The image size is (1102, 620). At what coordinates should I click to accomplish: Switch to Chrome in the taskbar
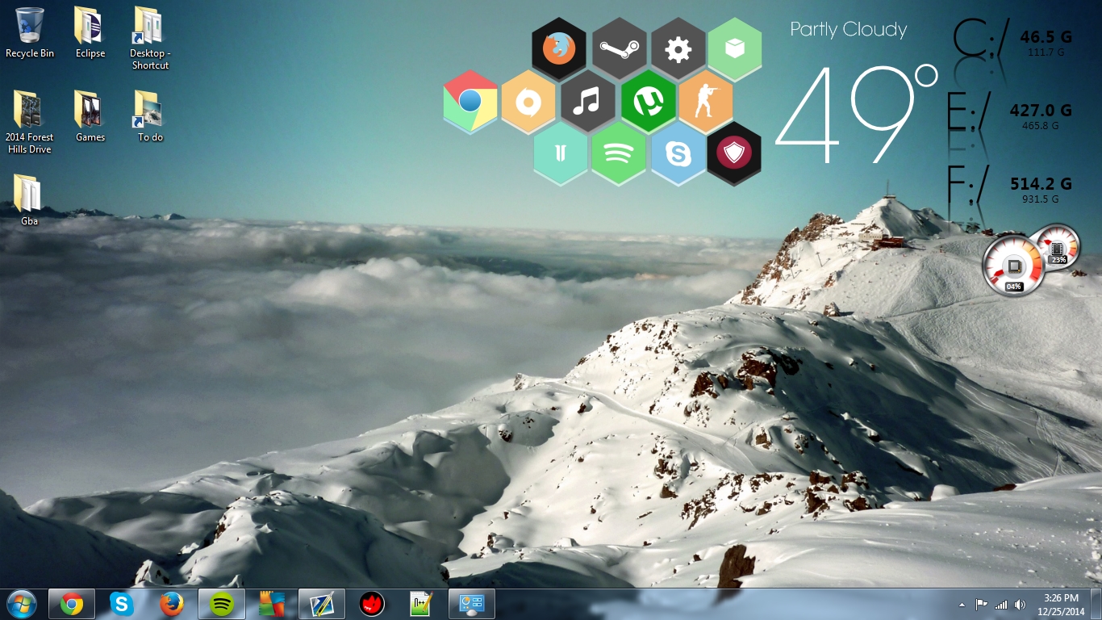[72, 604]
